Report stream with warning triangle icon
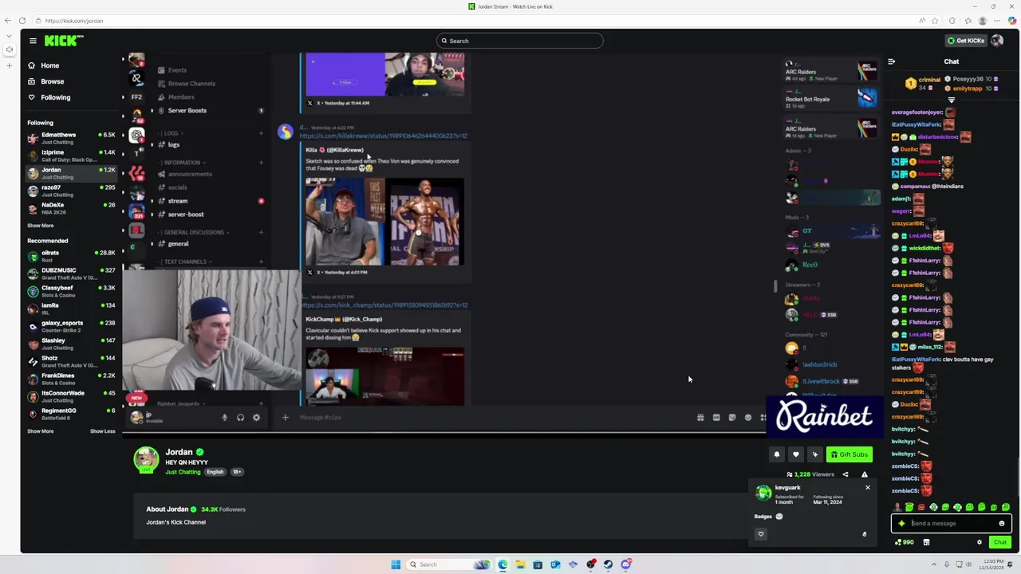Screen dimensions: 1021x574 tap(864, 474)
